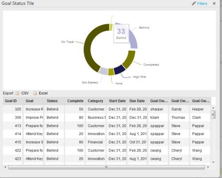Export the table as CSV

click(x=25, y=93)
